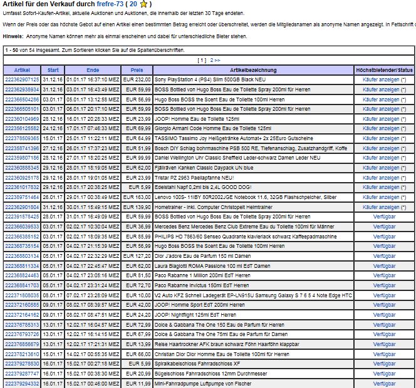
Task: Show buyer for Bosch DIY drill row
Action: click(381, 148)
